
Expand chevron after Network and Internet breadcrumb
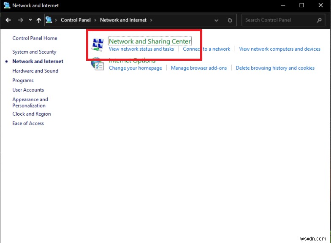(x=151, y=20)
